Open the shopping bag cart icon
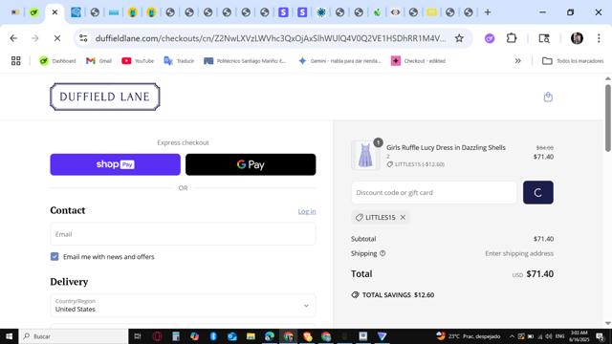The height and width of the screenshot is (344, 612). point(548,97)
